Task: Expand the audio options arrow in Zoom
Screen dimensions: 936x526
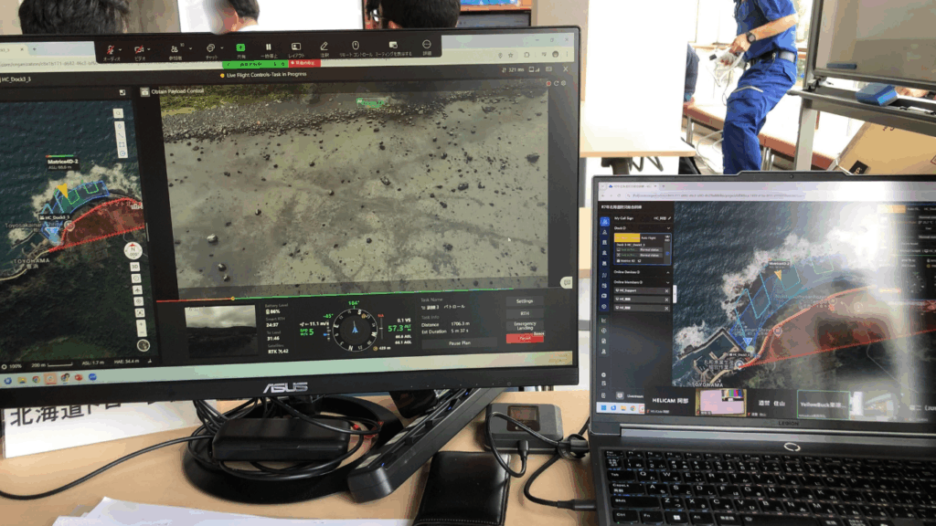Action: 121,49
